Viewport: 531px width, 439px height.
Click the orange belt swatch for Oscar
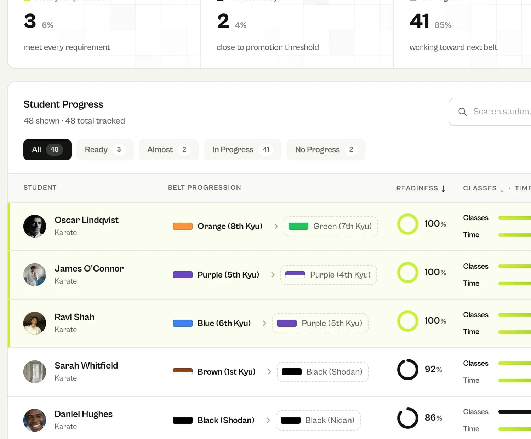click(183, 226)
